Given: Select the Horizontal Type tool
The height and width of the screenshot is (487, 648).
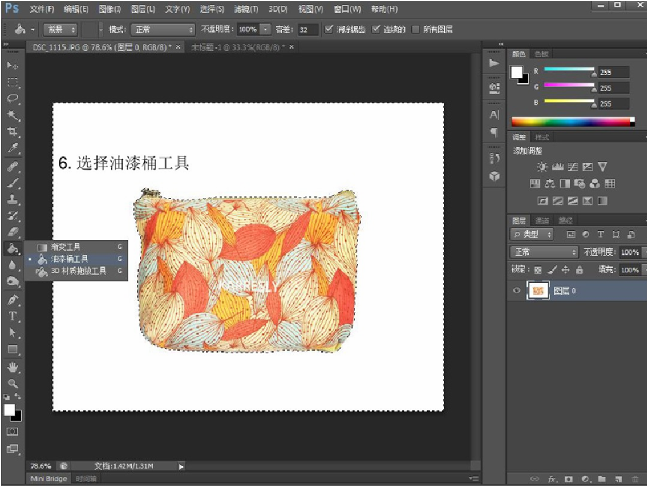Looking at the screenshot, I should 13,316.
